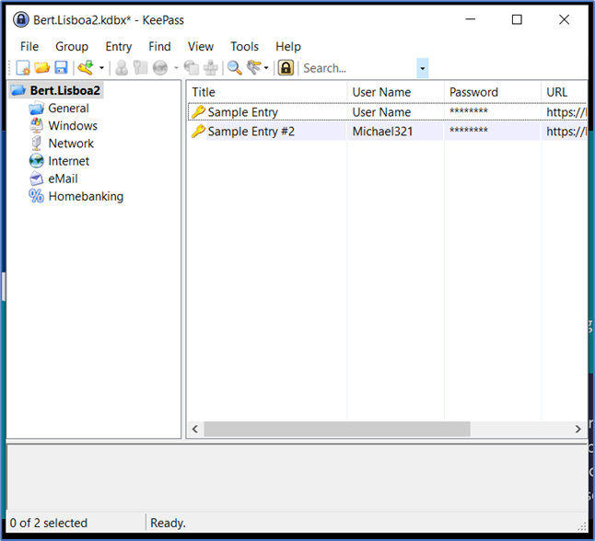Viewport: 595px width, 541px height.
Task: Open the Open URL dropdown arrow
Action: [x=176, y=68]
